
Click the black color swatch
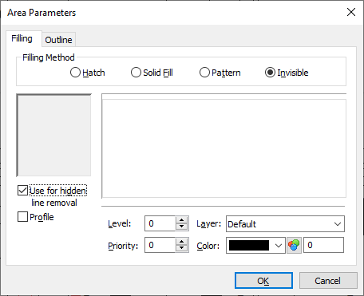(249, 246)
